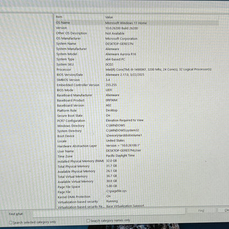Select the Hardware Abstraction Layer row
This screenshot has width=229, height=229.
[137, 146]
